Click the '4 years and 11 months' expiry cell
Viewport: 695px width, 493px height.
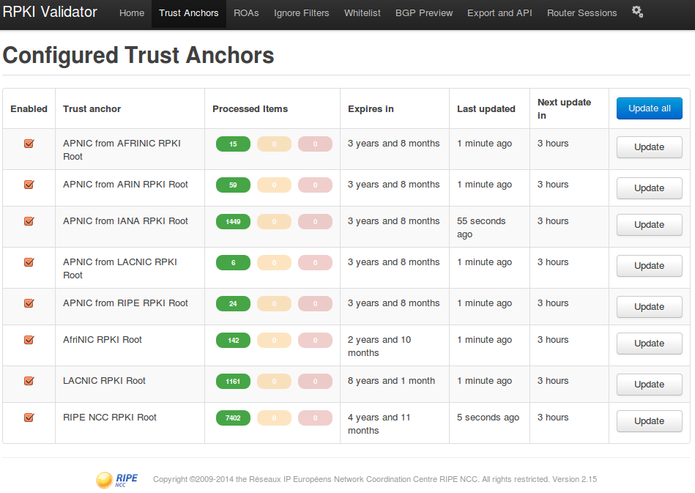click(379, 424)
